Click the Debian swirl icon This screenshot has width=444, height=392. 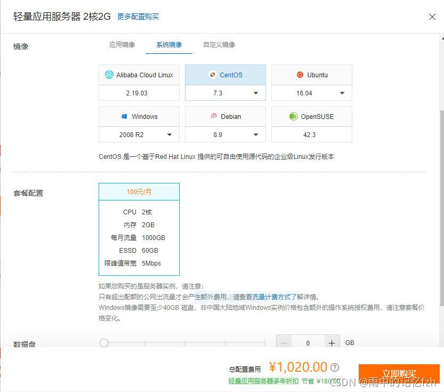point(214,116)
